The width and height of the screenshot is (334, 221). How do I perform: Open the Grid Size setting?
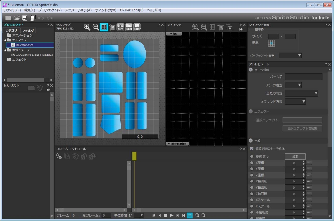(120, 27)
